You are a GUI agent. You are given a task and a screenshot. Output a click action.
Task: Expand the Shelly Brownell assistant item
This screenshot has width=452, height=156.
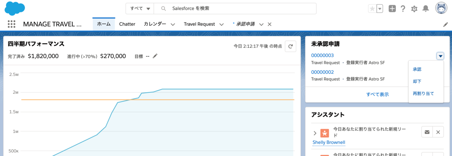coord(315,133)
